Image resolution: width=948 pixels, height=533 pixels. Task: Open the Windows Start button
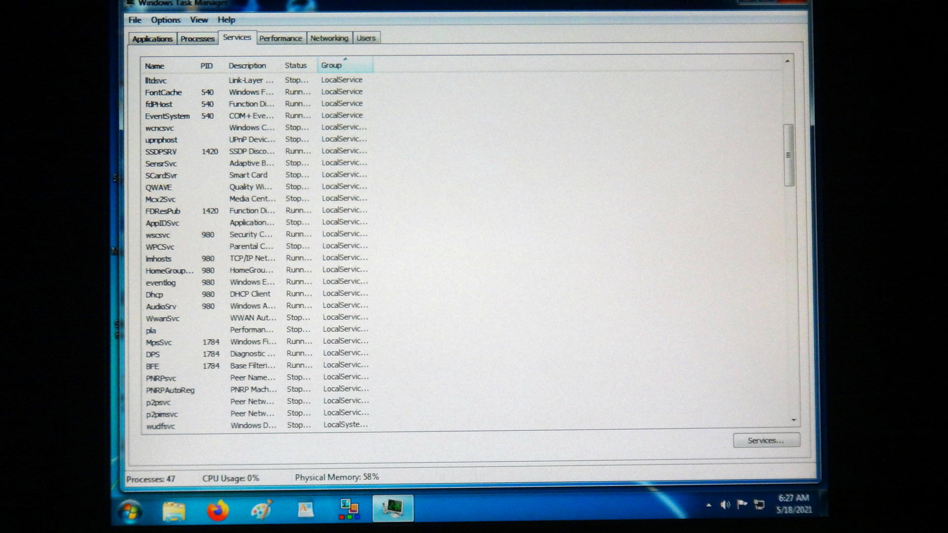(130, 511)
